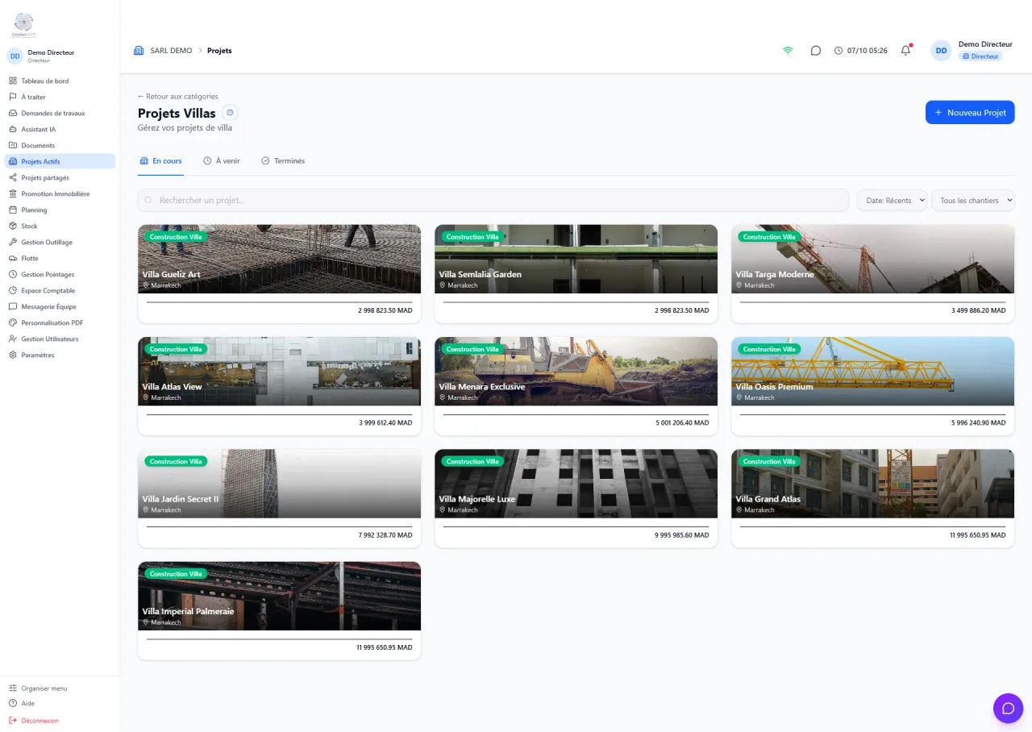Image resolution: width=1032 pixels, height=732 pixels.
Task: Open the Villa Gueliz Art project card
Action: 279,273
